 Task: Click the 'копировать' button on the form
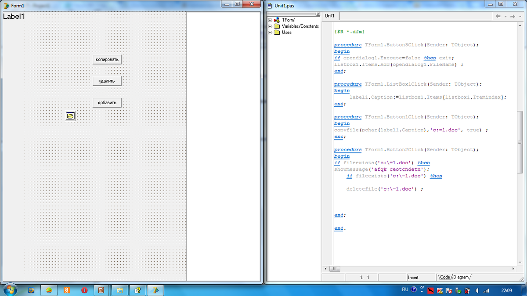(x=107, y=59)
